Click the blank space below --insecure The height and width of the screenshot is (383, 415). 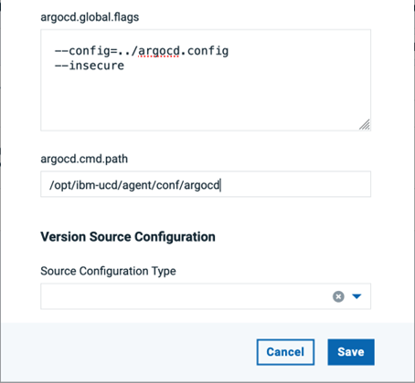206,98
